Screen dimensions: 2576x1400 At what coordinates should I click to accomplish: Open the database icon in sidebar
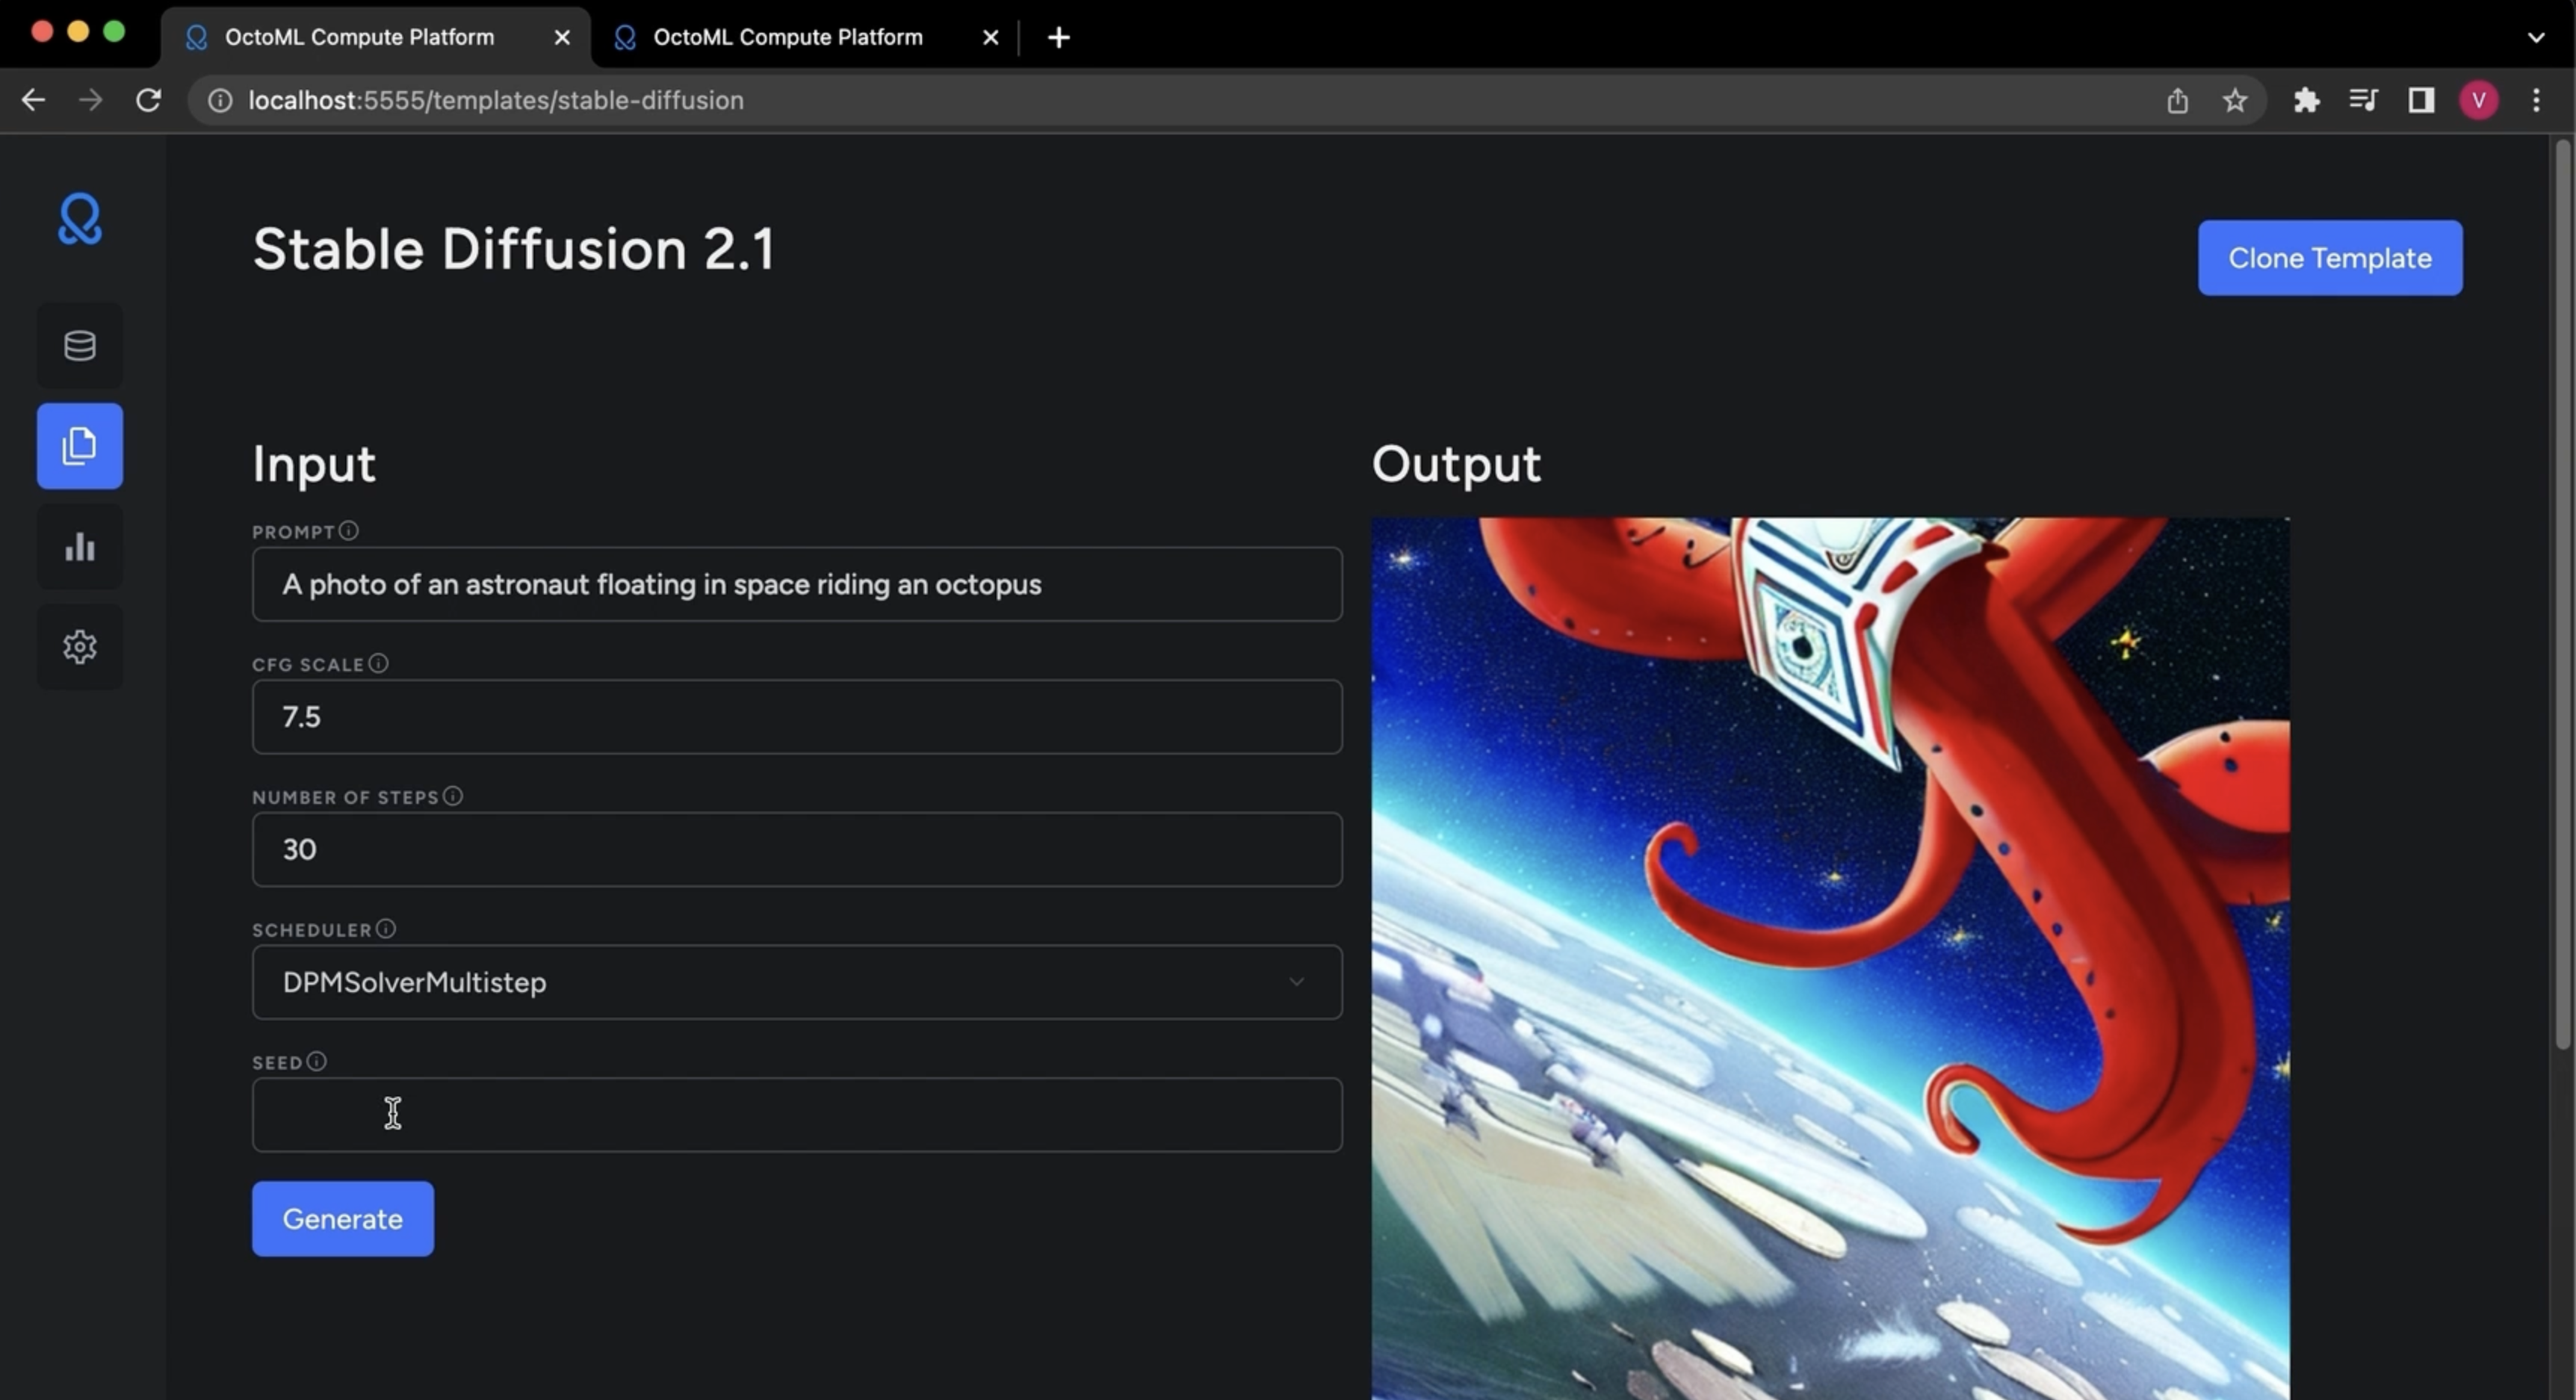pos(80,346)
